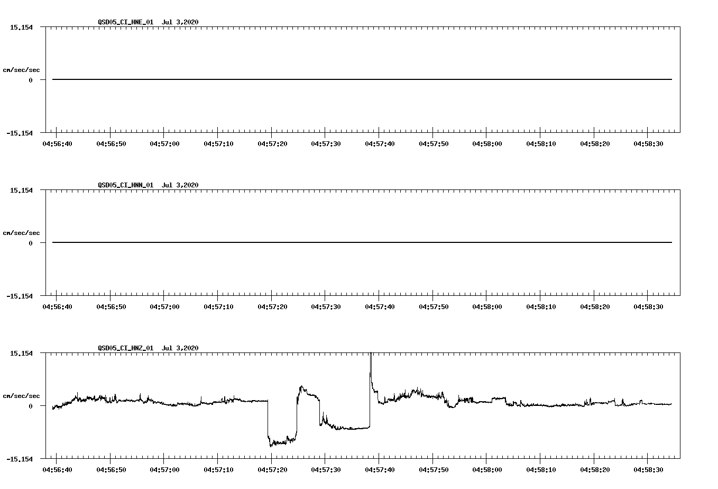Image resolution: width=718 pixels, height=489 pixels.
Task: Click the 15.154 top value of HNN plot
Action: 21,190
